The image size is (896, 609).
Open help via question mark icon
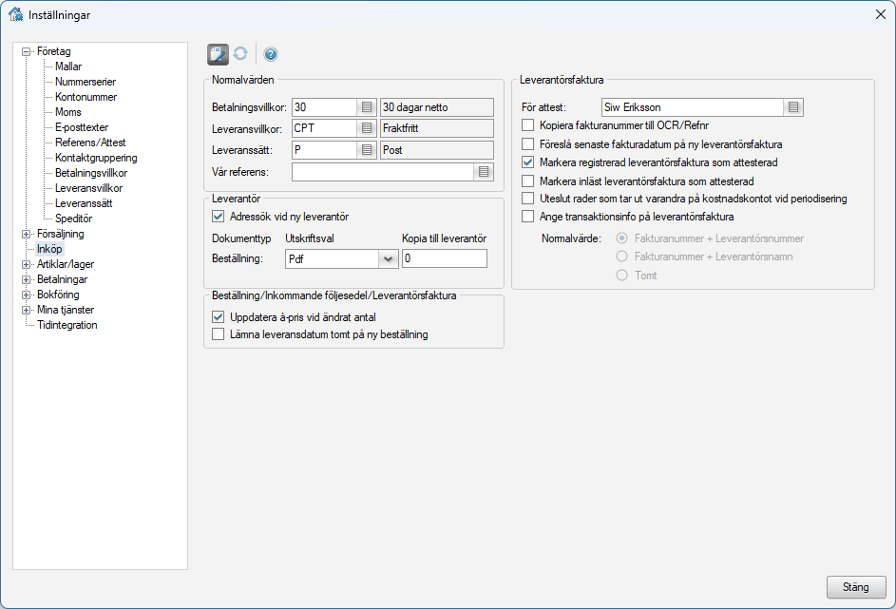point(271,54)
